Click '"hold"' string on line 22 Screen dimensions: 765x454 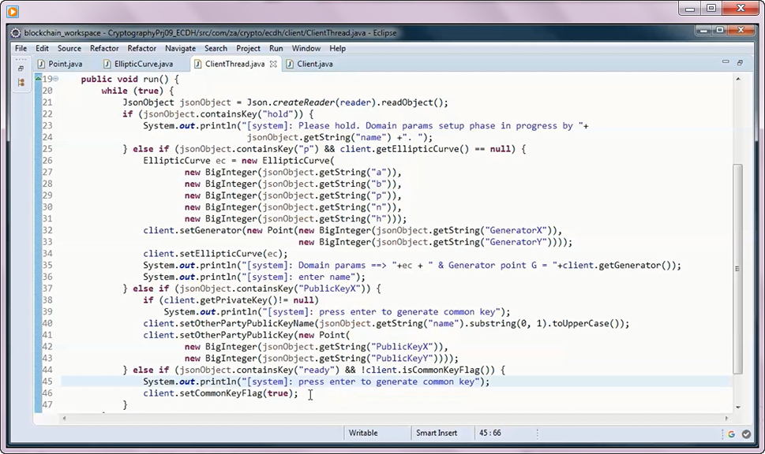(x=278, y=114)
